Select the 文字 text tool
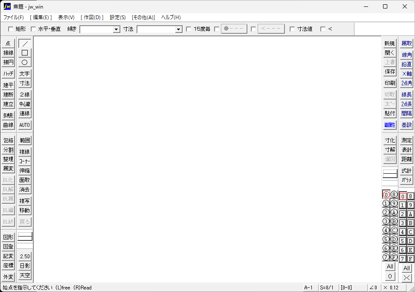The width and height of the screenshot is (415, 292). pyautogui.click(x=25, y=74)
